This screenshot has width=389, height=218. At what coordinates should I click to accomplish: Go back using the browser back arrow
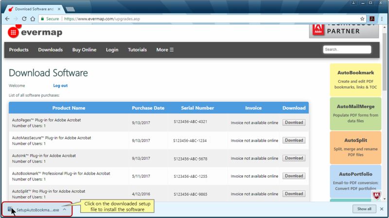tap(7, 19)
